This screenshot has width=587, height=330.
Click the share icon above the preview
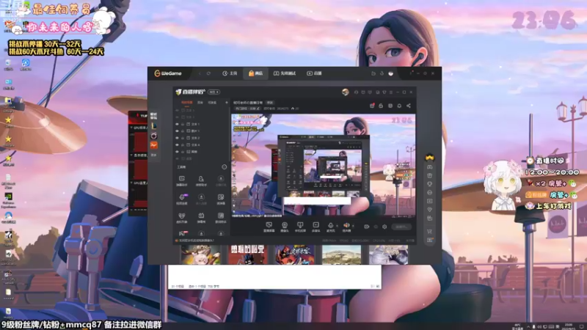tap(409, 106)
